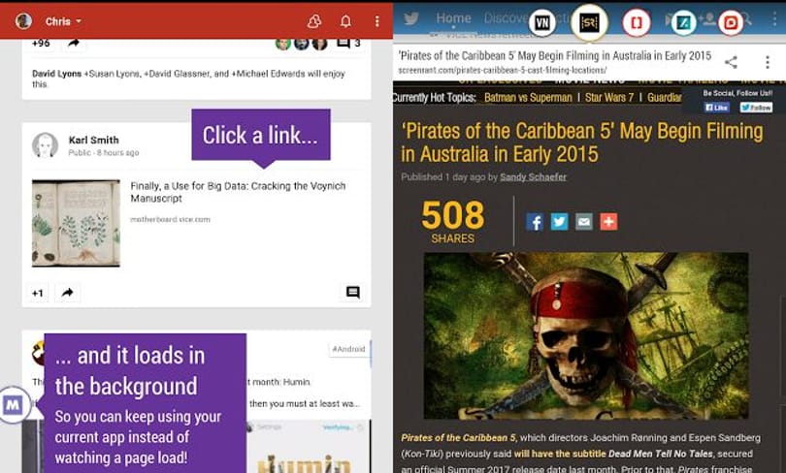Image resolution: width=786 pixels, height=473 pixels.
Task: Click the +96 button on David Lyons post
Action: point(41,44)
